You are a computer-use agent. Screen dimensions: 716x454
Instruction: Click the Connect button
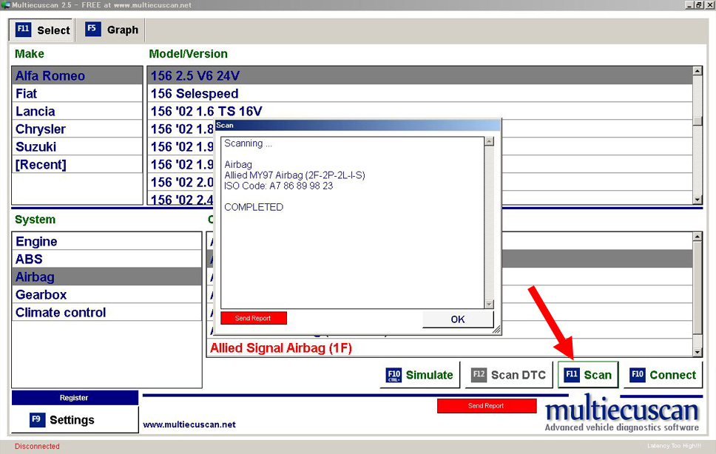pos(663,375)
